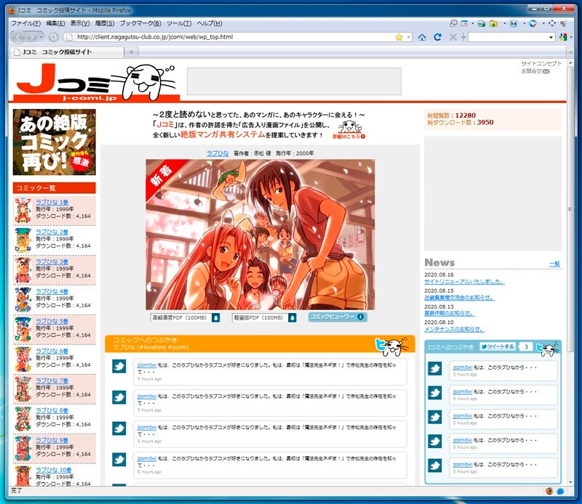
Task: Click the download arrow on 高解像度PDF button
Action: pos(216,317)
